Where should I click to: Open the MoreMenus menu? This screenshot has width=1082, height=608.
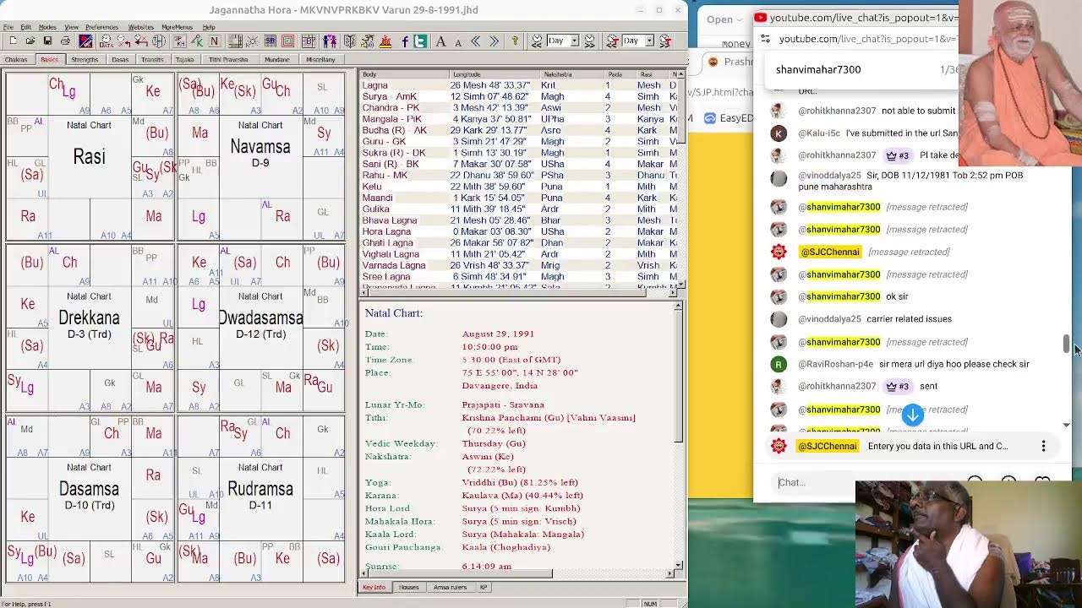[177, 27]
